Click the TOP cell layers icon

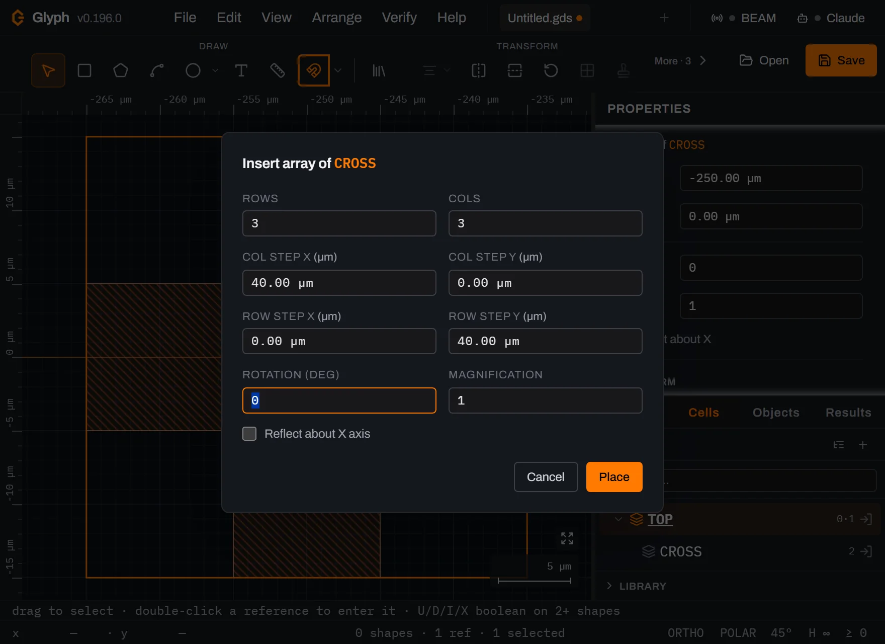tap(637, 519)
